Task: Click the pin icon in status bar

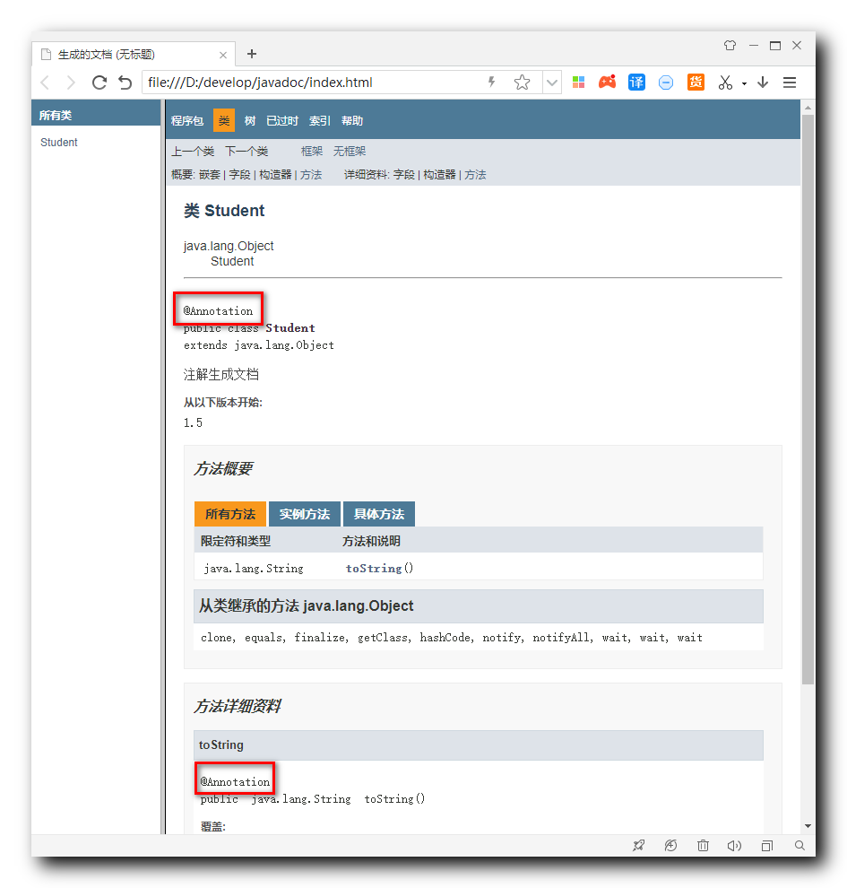Action: pos(639,846)
